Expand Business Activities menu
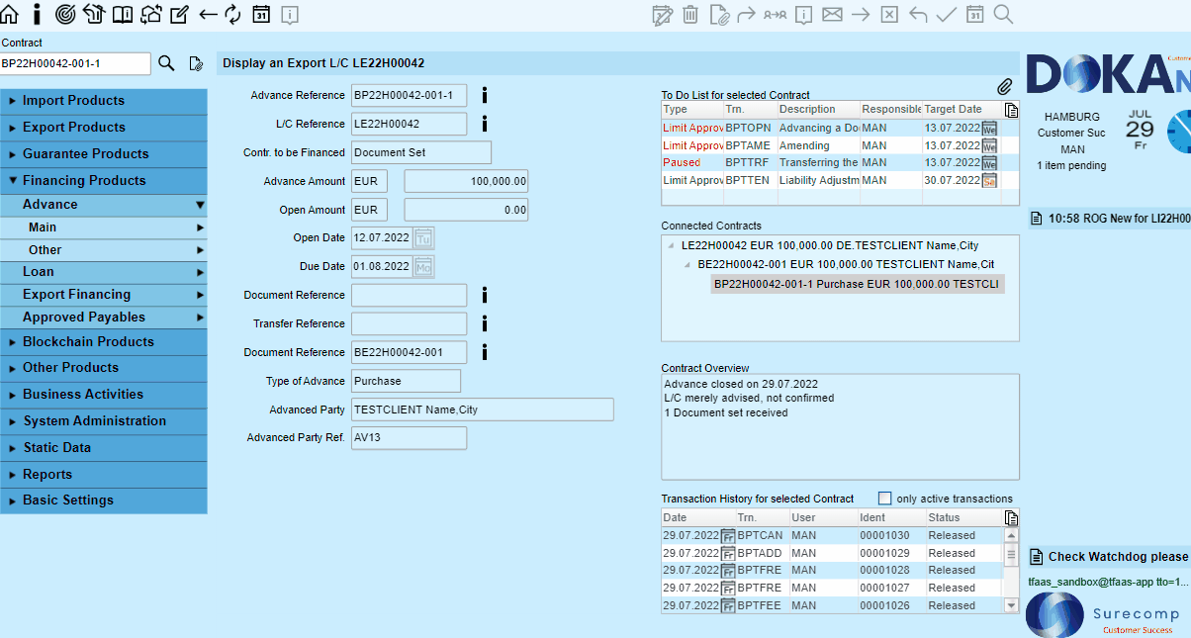The width and height of the screenshot is (1191, 638). [104, 395]
